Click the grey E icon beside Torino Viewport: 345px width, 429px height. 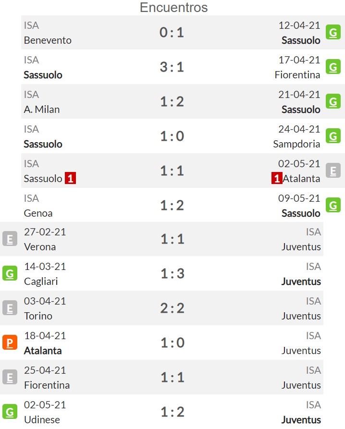[10, 308]
